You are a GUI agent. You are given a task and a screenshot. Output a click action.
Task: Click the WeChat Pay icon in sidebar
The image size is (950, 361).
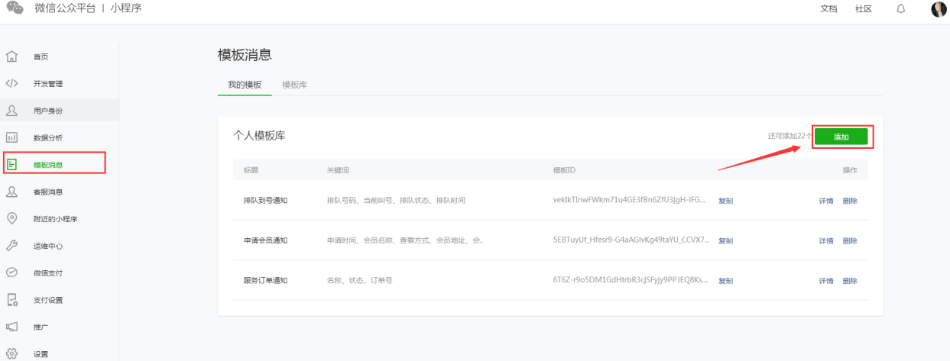click(x=11, y=272)
